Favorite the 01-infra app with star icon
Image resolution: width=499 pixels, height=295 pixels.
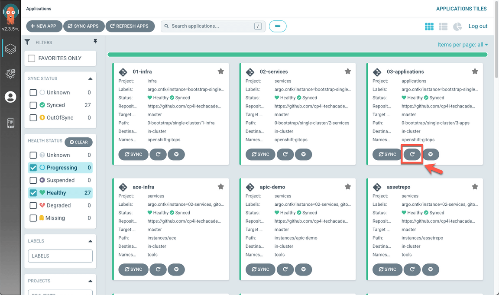(x=221, y=71)
